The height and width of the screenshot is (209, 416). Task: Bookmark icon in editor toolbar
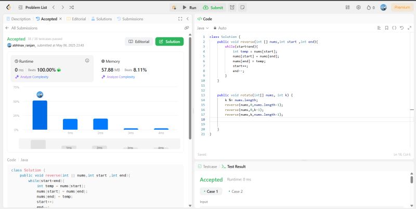point(386,28)
